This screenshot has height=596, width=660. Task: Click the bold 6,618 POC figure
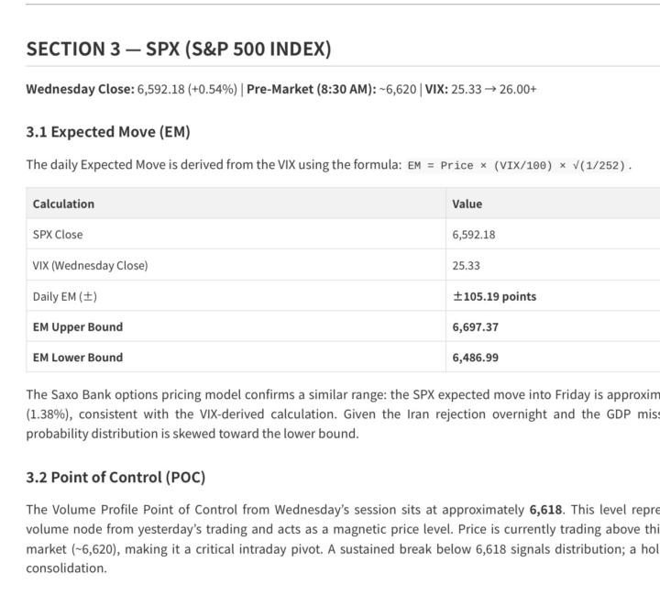point(545,510)
